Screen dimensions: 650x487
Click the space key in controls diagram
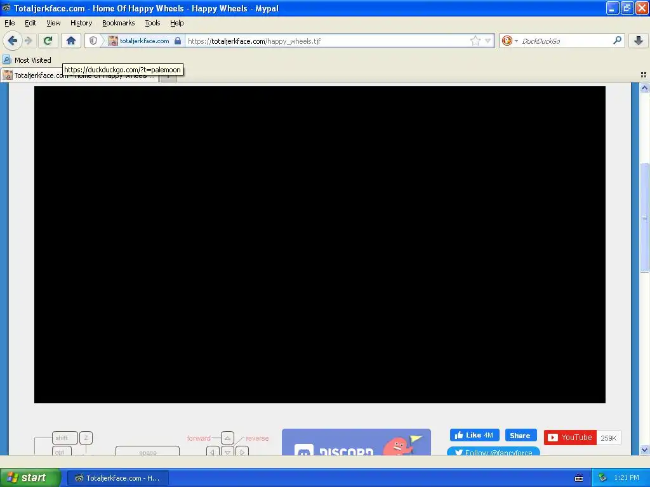(147, 451)
